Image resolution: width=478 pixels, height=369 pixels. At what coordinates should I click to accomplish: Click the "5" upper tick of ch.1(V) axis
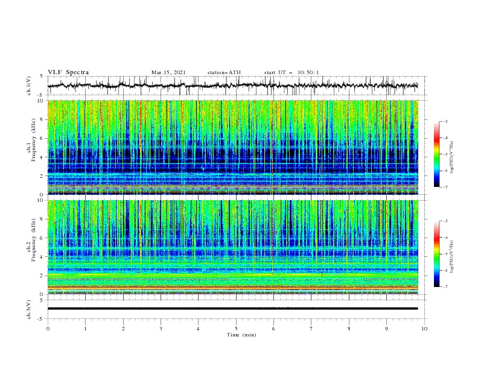42,76
